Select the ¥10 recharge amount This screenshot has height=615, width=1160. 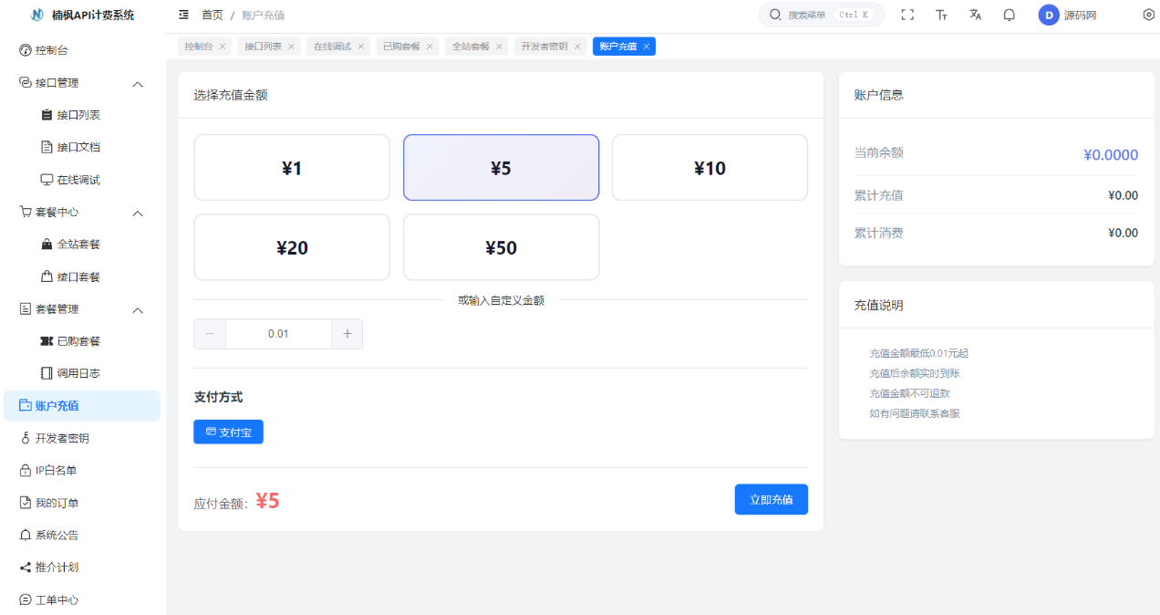[709, 168]
